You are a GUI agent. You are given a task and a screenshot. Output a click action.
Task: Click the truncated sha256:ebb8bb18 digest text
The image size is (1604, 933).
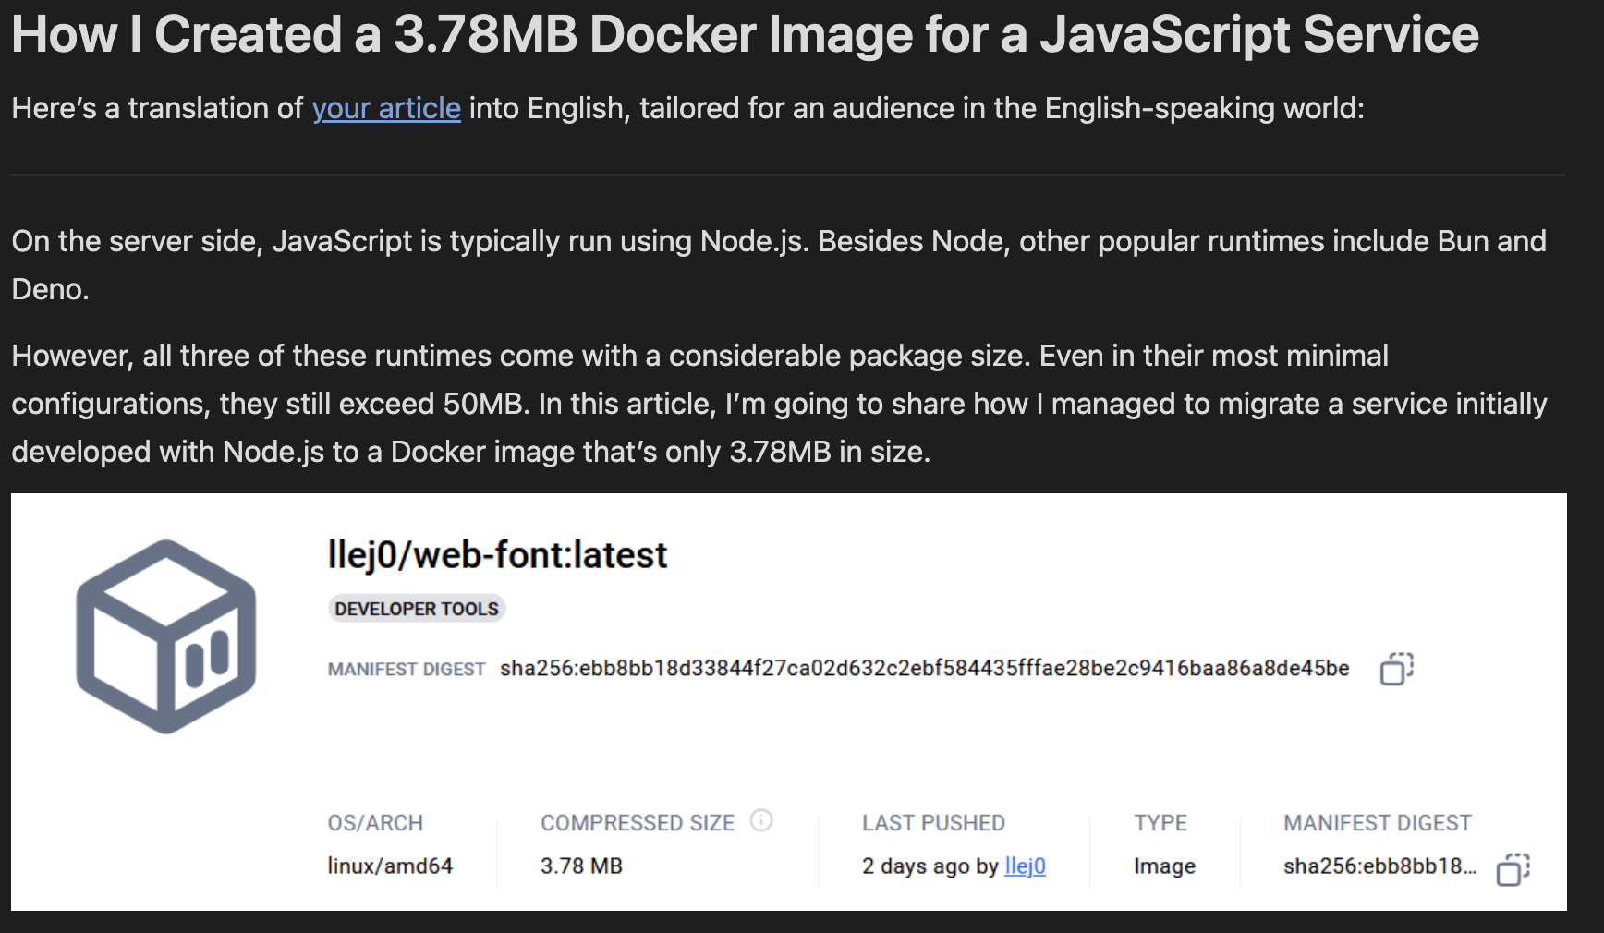coord(1379,866)
